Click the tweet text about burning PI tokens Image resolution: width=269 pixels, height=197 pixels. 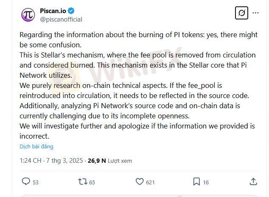[139, 85]
